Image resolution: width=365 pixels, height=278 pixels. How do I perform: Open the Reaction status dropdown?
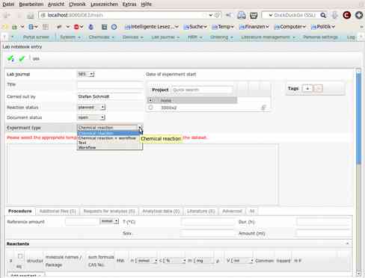(91, 108)
